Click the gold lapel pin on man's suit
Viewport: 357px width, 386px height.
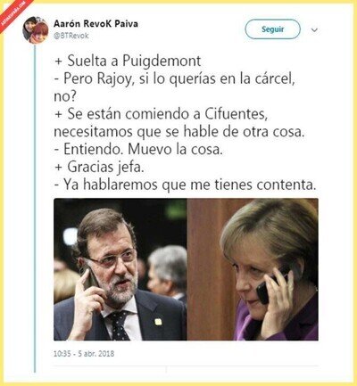158,322
